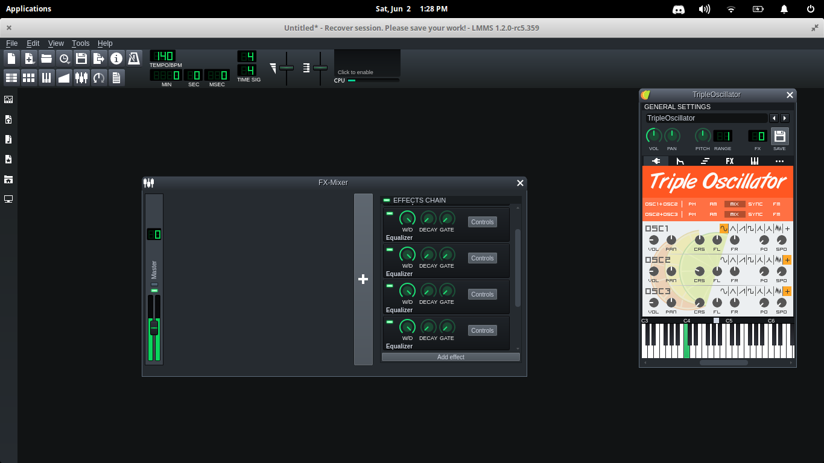Image resolution: width=824 pixels, height=463 pixels.
Task: Click the TEMPO/BPM 140 display
Action: click(162, 56)
